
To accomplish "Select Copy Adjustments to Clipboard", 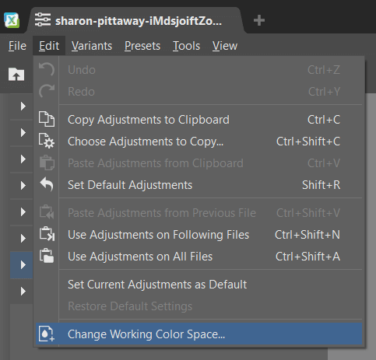I will (x=199, y=120).
